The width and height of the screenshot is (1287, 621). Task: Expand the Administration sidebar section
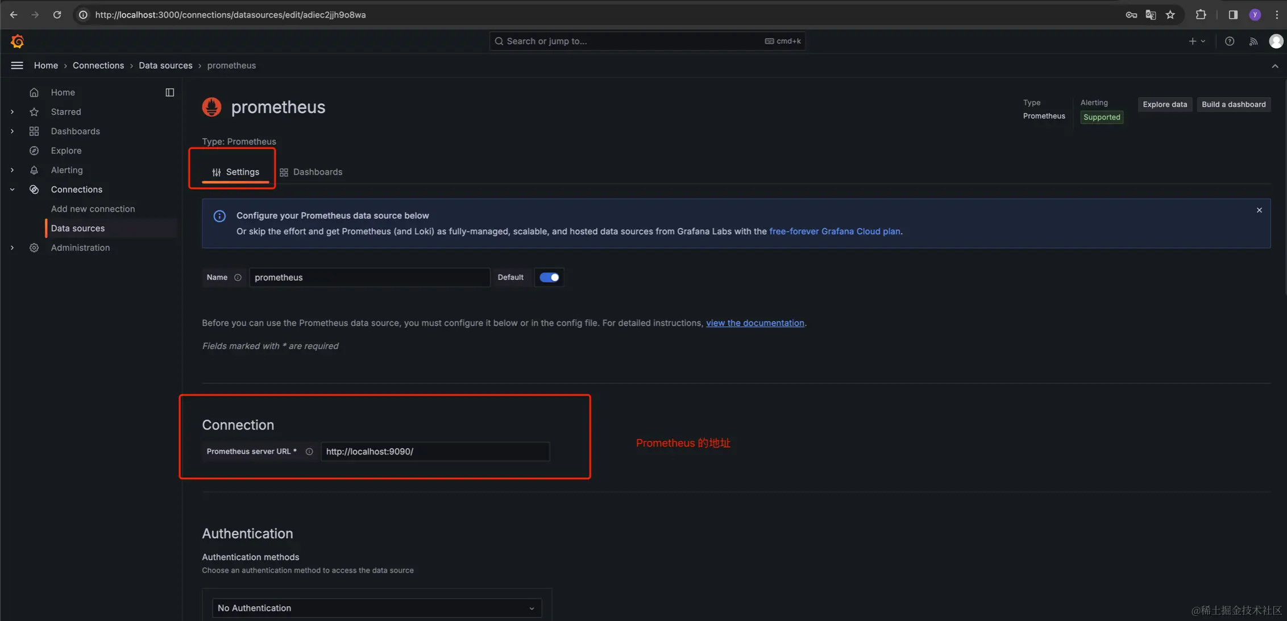(13, 248)
